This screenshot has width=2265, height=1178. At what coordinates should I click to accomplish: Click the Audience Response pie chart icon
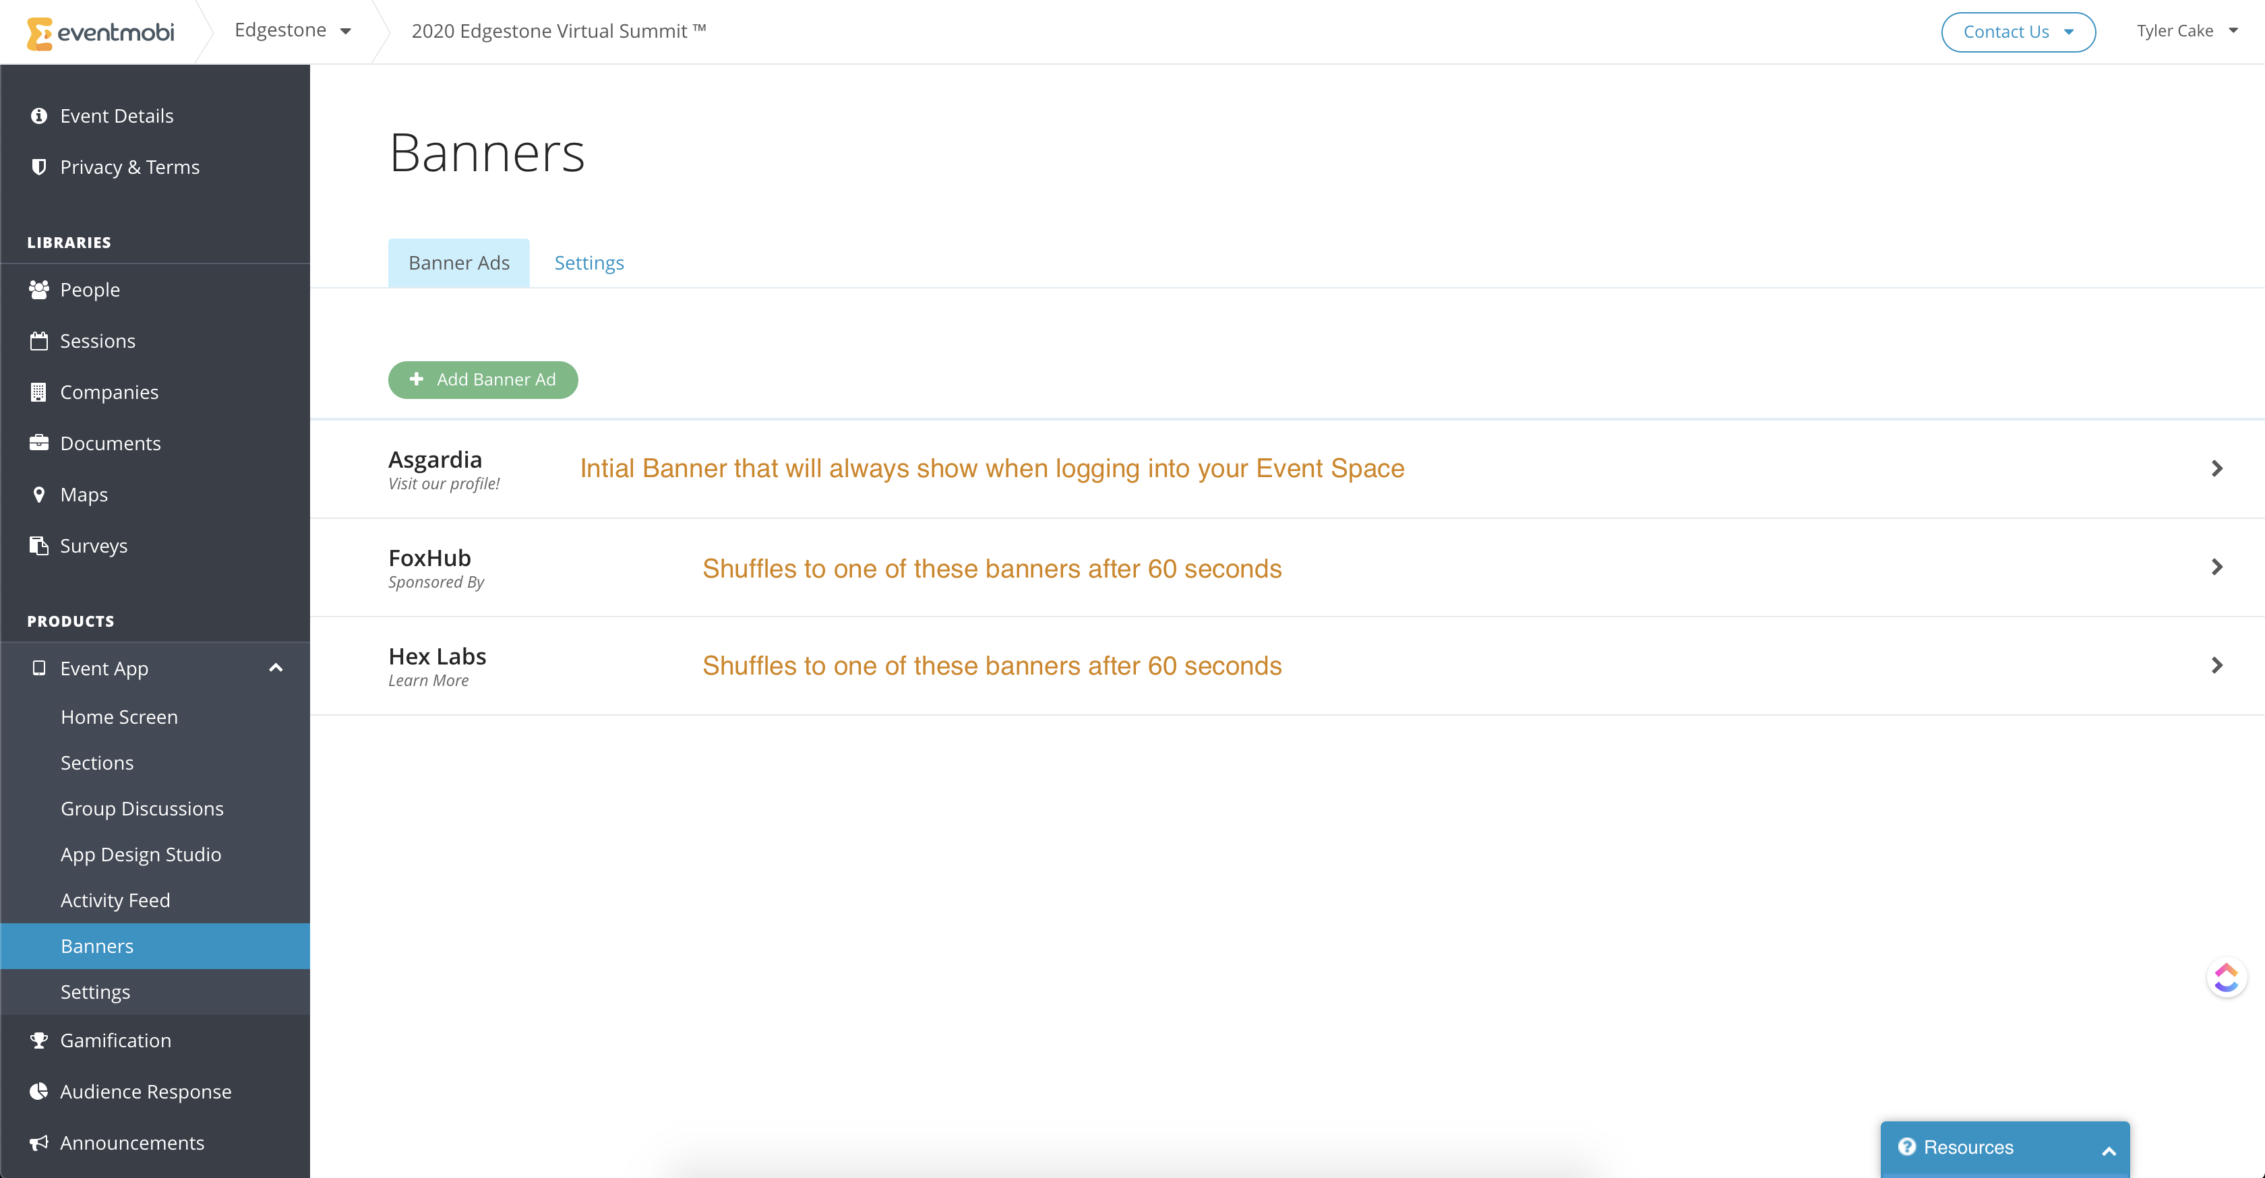[x=38, y=1092]
